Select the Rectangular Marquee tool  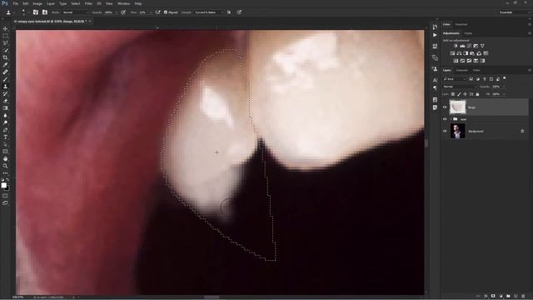click(x=5, y=36)
